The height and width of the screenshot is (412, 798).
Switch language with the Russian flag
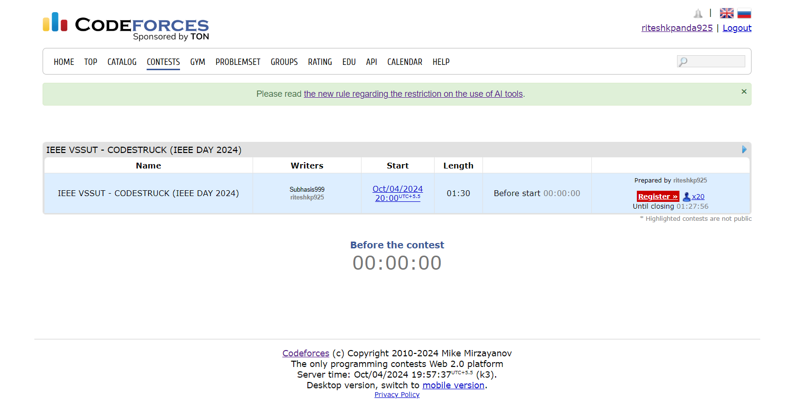(x=744, y=14)
